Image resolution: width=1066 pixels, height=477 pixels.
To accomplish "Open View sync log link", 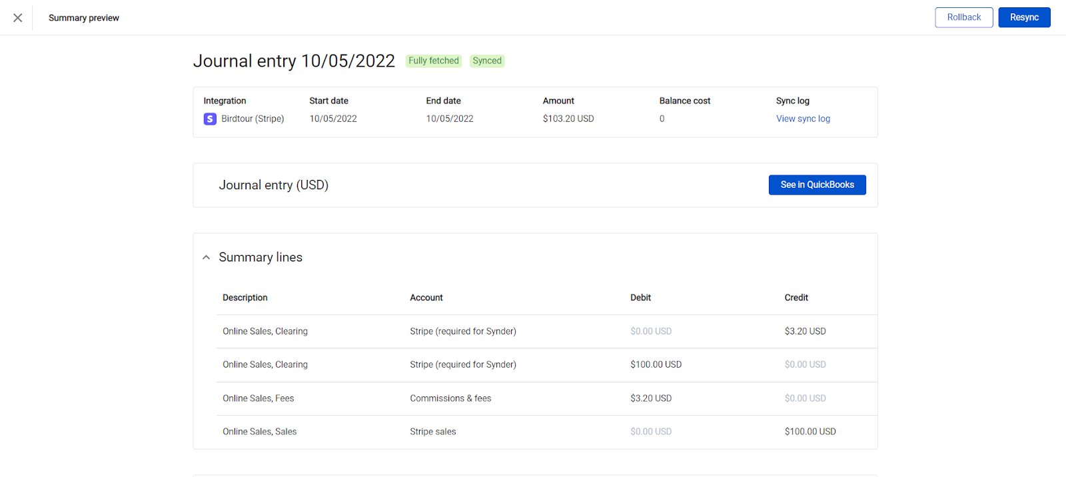I will coord(803,119).
